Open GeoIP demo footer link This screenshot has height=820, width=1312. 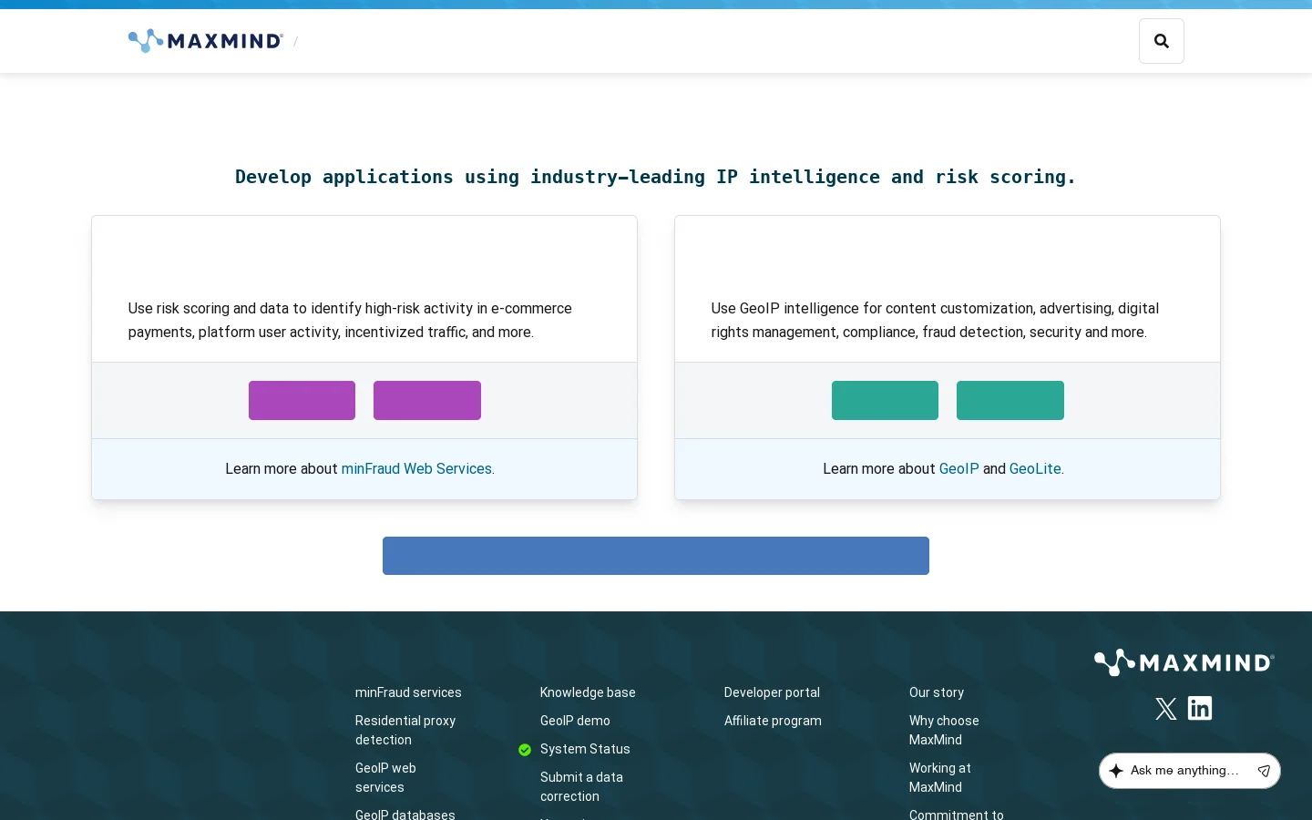click(x=575, y=721)
